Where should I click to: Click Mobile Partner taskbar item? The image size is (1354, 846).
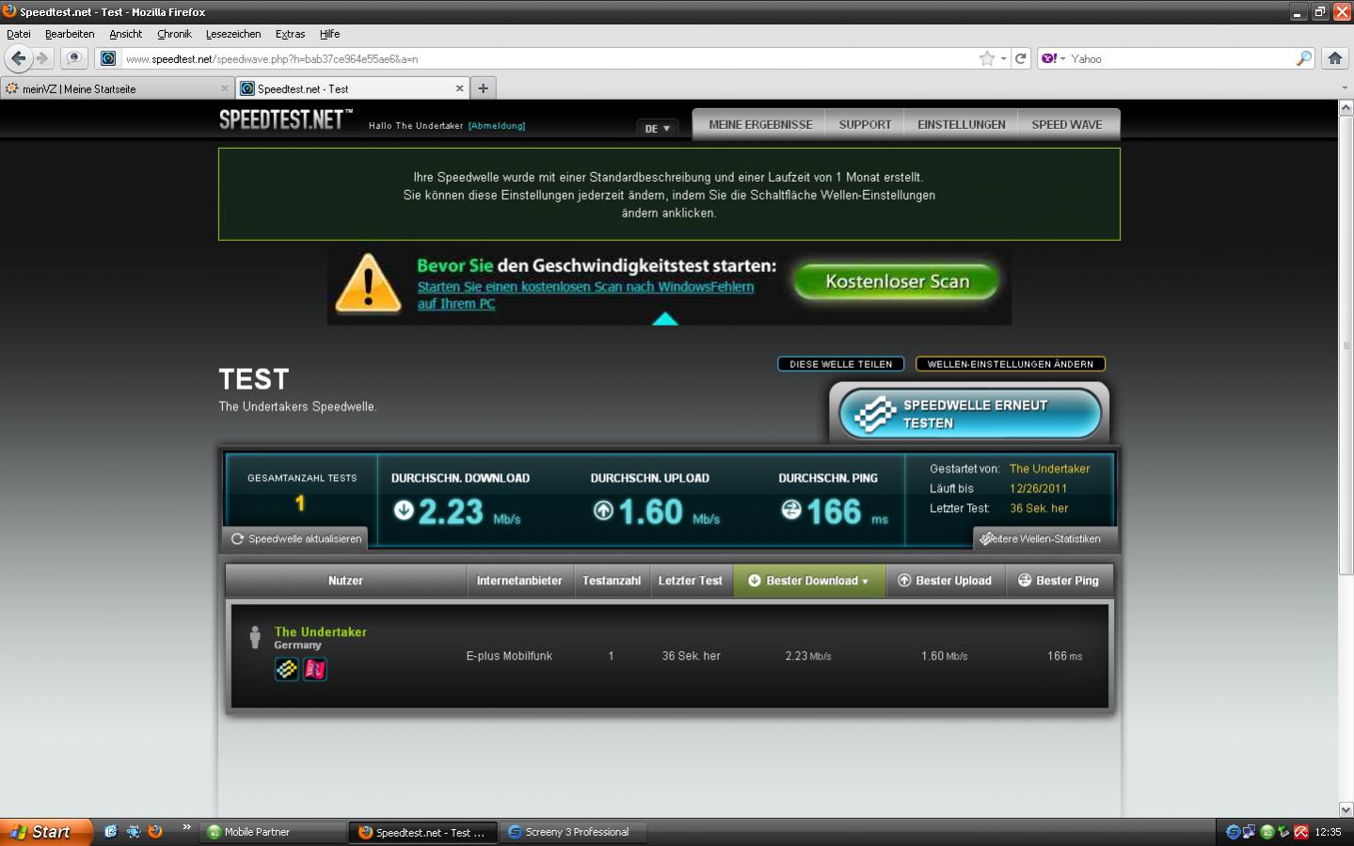(273, 832)
